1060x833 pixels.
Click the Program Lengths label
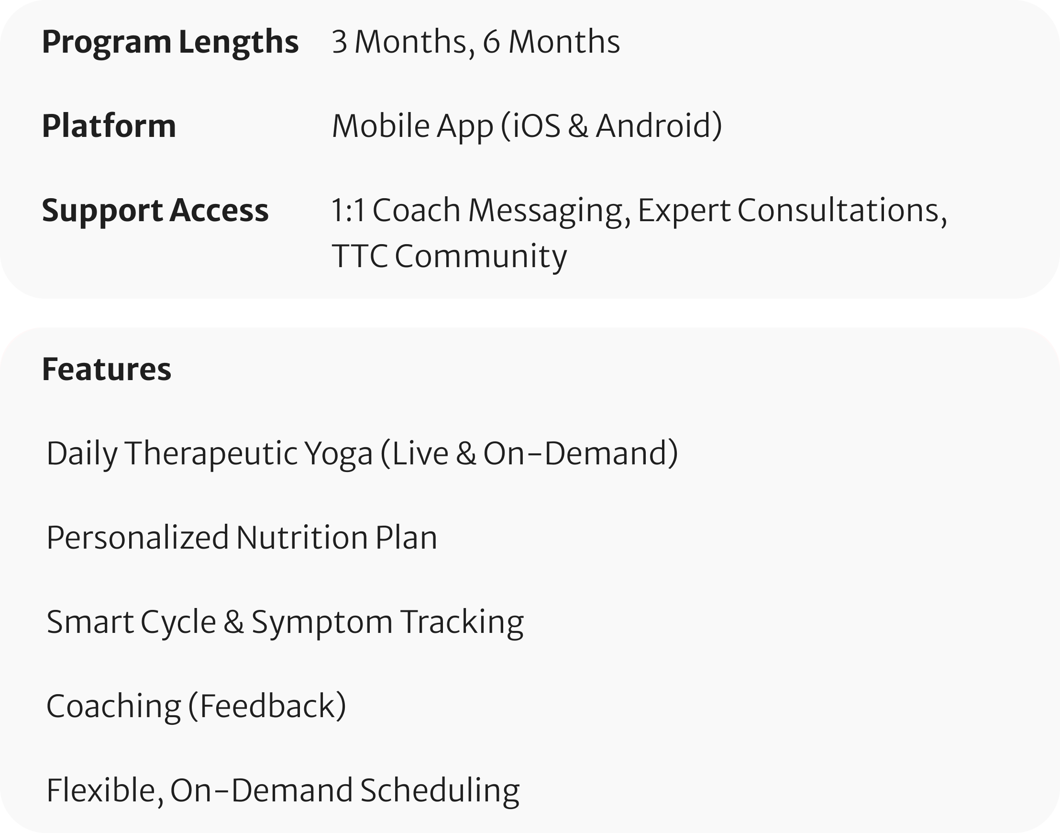[x=170, y=43]
